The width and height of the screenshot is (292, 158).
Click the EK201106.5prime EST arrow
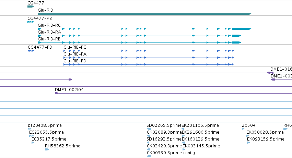tap(183, 129)
